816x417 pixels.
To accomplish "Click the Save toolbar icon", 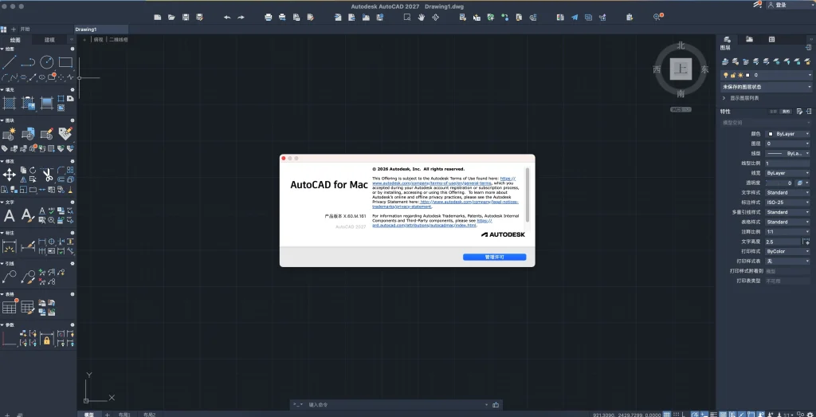I will (186, 18).
